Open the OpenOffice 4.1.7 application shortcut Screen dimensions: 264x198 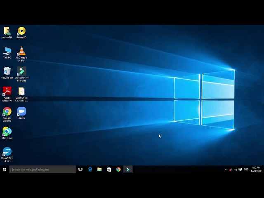(x=7, y=155)
